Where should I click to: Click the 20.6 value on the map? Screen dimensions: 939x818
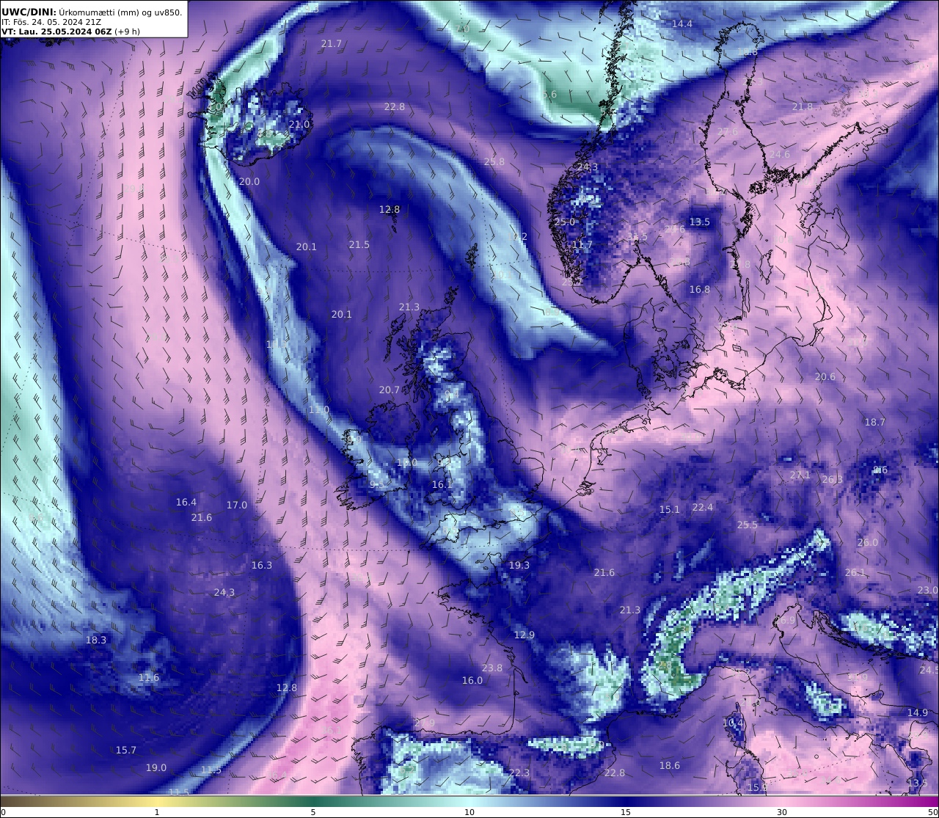tap(825, 376)
